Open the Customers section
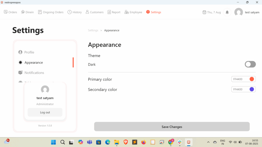Image resolution: width=262 pixels, height=147 pixels. 94,12
